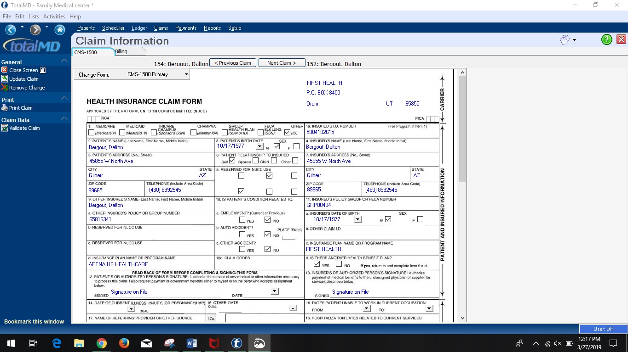The image size is (628, 352).
Task: Launch Firefox from the taskbar
Action: tap(124, 343)
